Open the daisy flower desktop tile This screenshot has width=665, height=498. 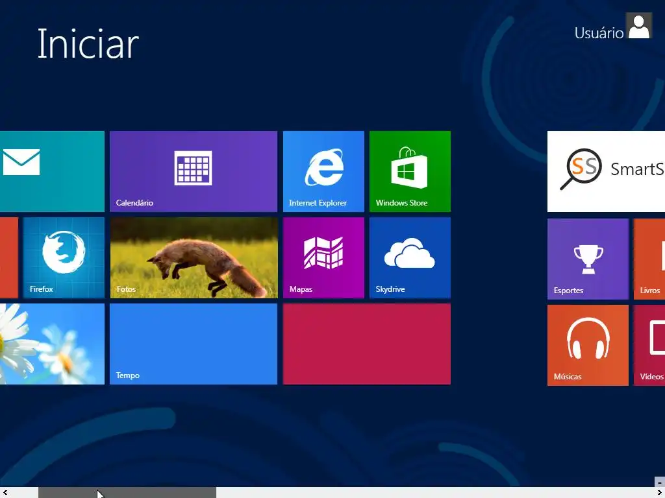[52, 344]
